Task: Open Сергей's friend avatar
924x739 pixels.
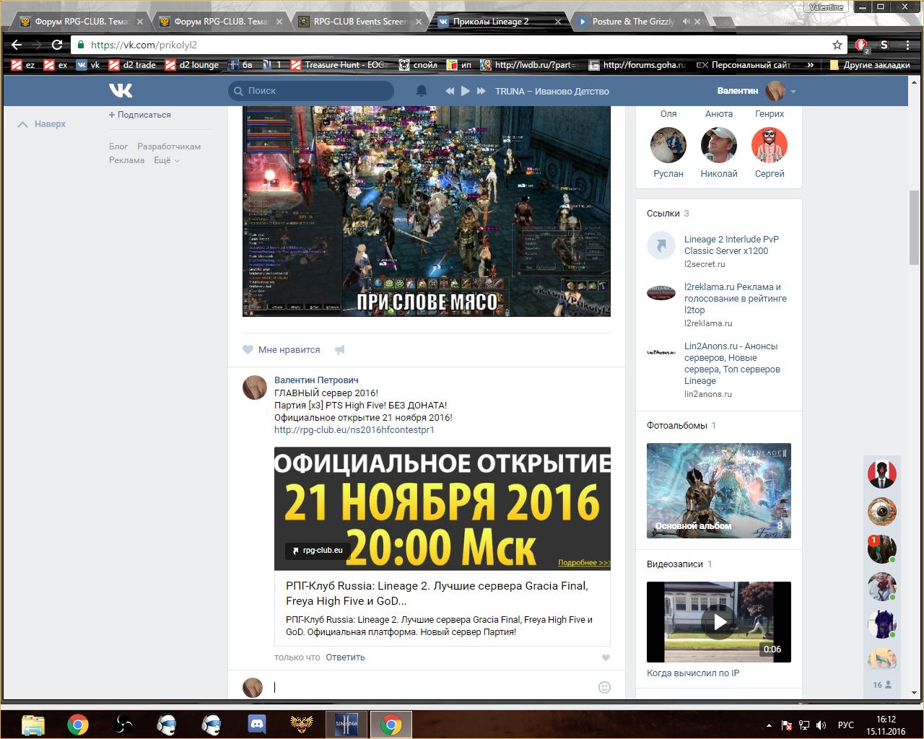Action: pyautogui.click(x=770, y=145)
